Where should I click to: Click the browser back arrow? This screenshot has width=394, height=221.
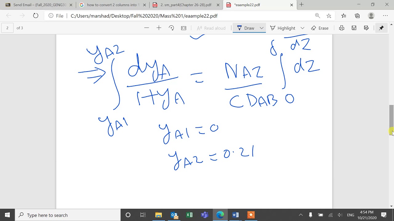tap(9, 16)
